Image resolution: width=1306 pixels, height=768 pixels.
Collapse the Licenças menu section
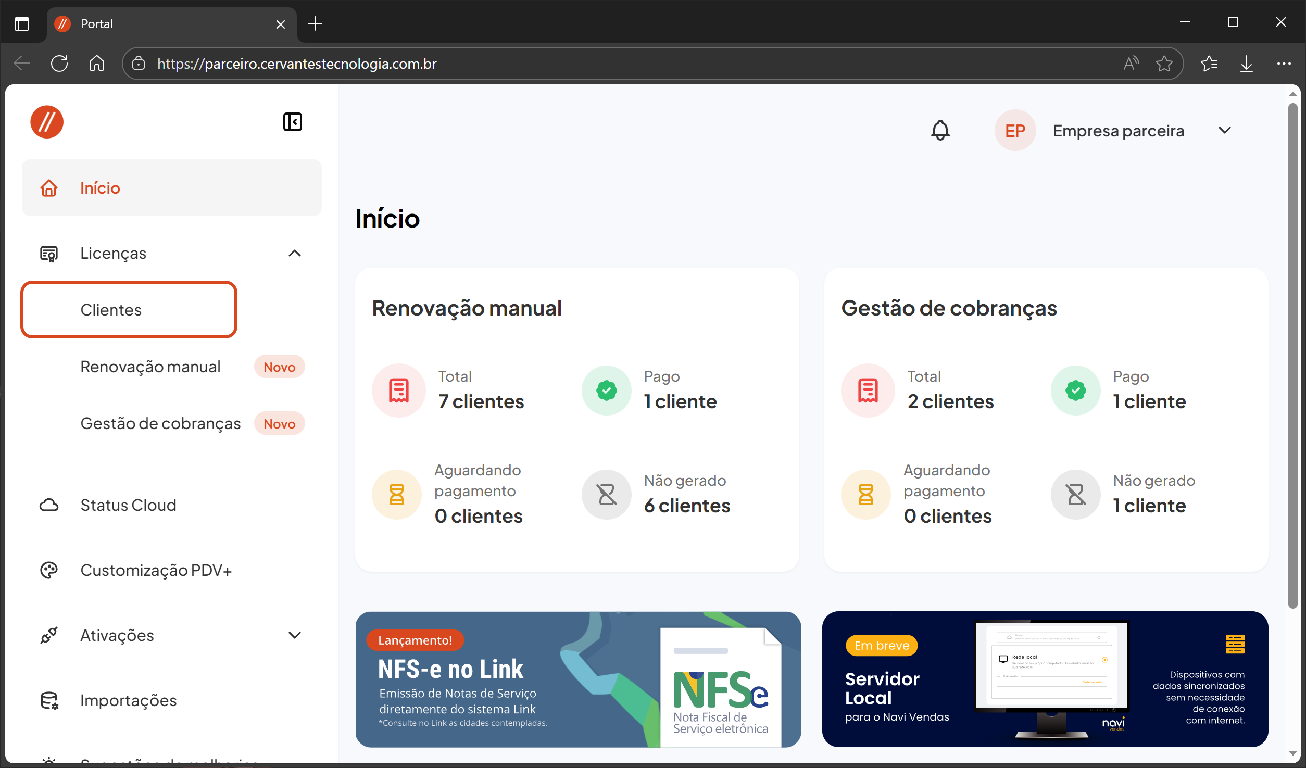tap(294, 253)
